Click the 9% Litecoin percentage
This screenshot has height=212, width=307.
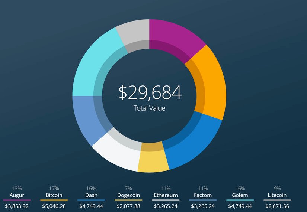277,189
